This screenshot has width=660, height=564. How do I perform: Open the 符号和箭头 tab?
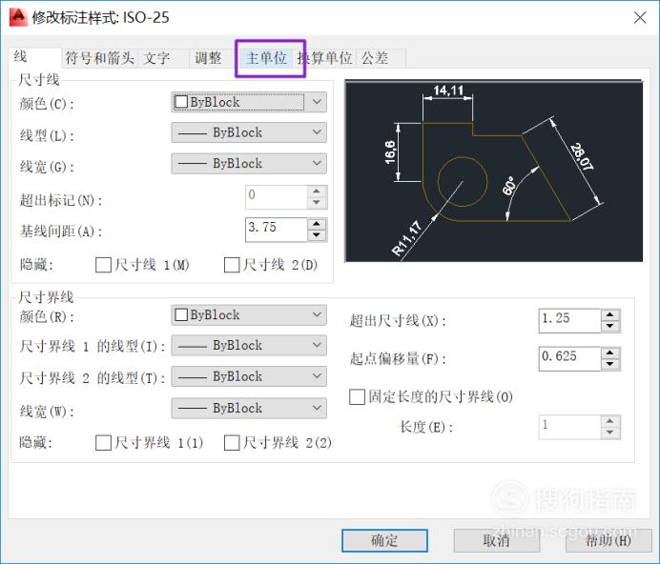(x=100, y=58)
